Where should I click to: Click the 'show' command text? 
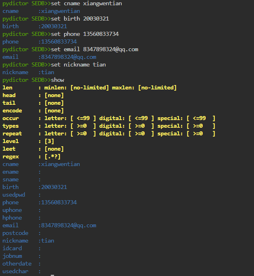coord(57,80)
